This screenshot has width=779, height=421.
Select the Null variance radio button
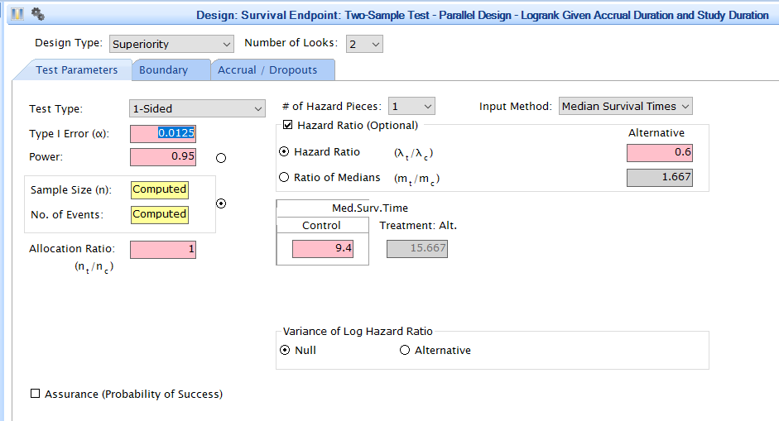(285, 350)
